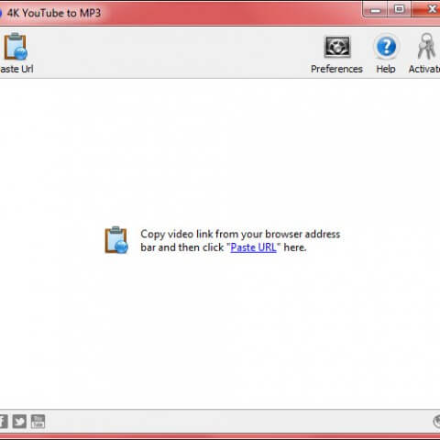Minimize the 4K YouTube to MP3 window
Viewport: 440px width, 440px height.
(376, 10)
